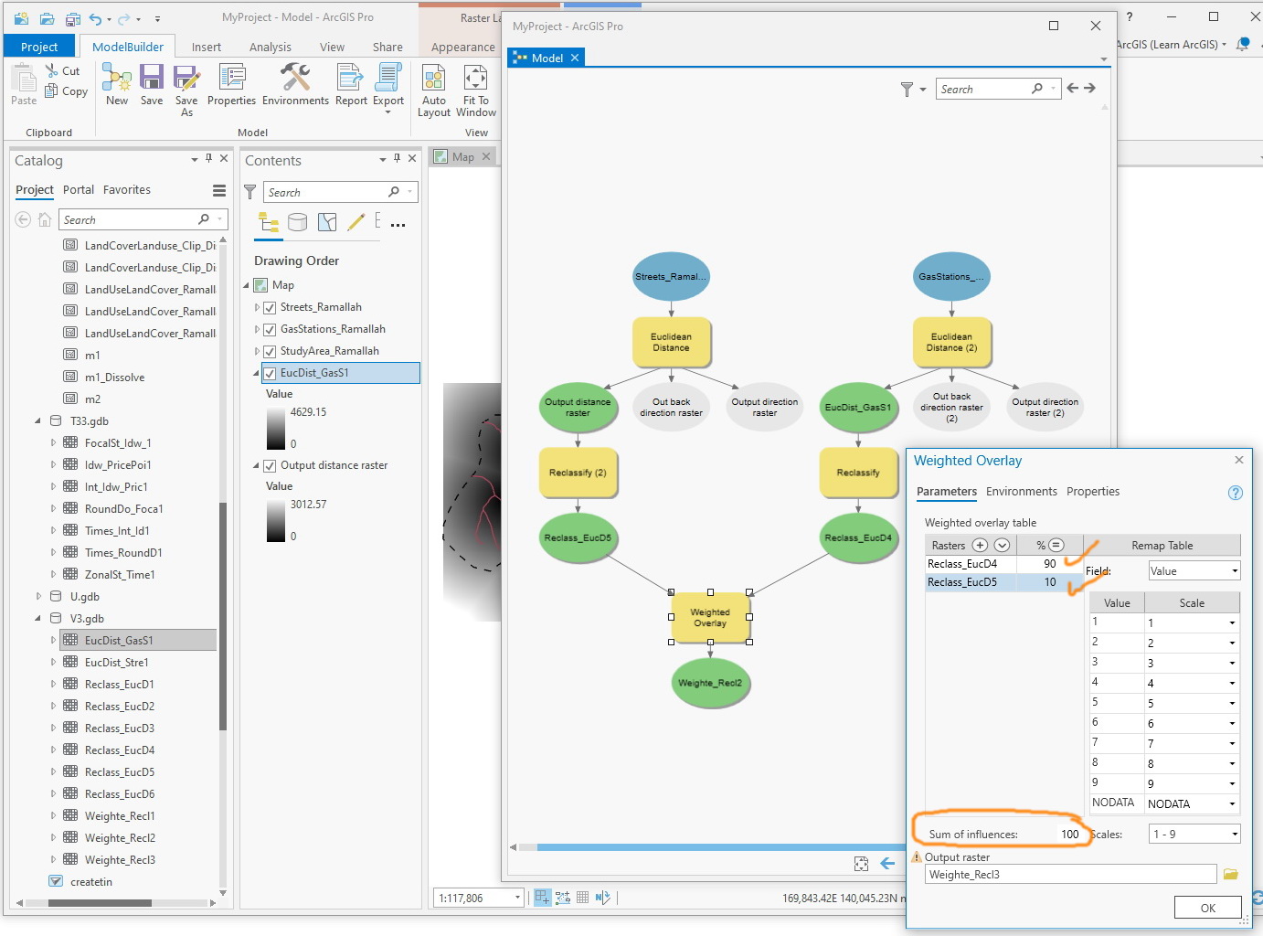Close the Model view tab
Screen dimensions: 1263x936
[575, 58]
